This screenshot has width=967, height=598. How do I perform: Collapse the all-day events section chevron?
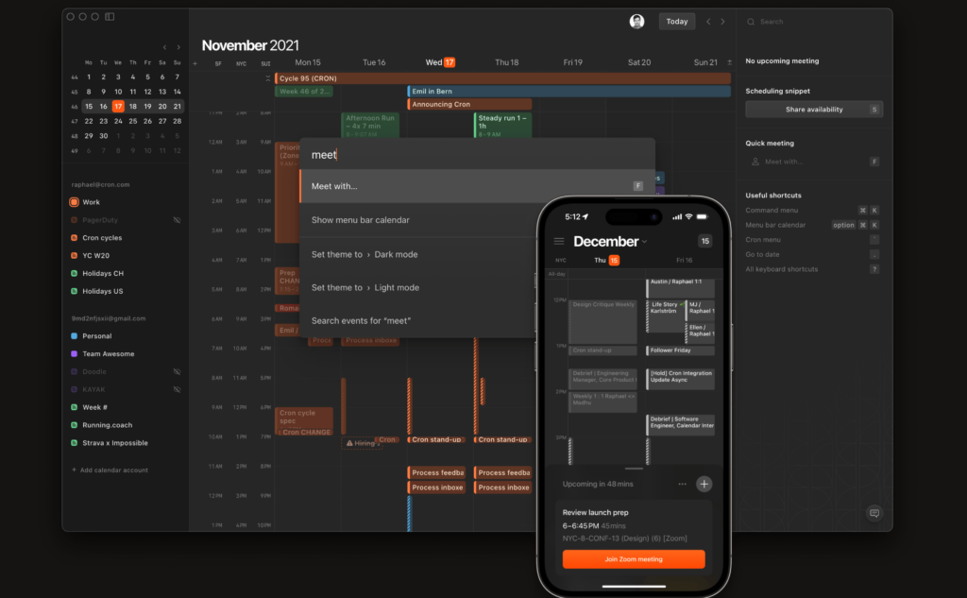tap(267, 78)
